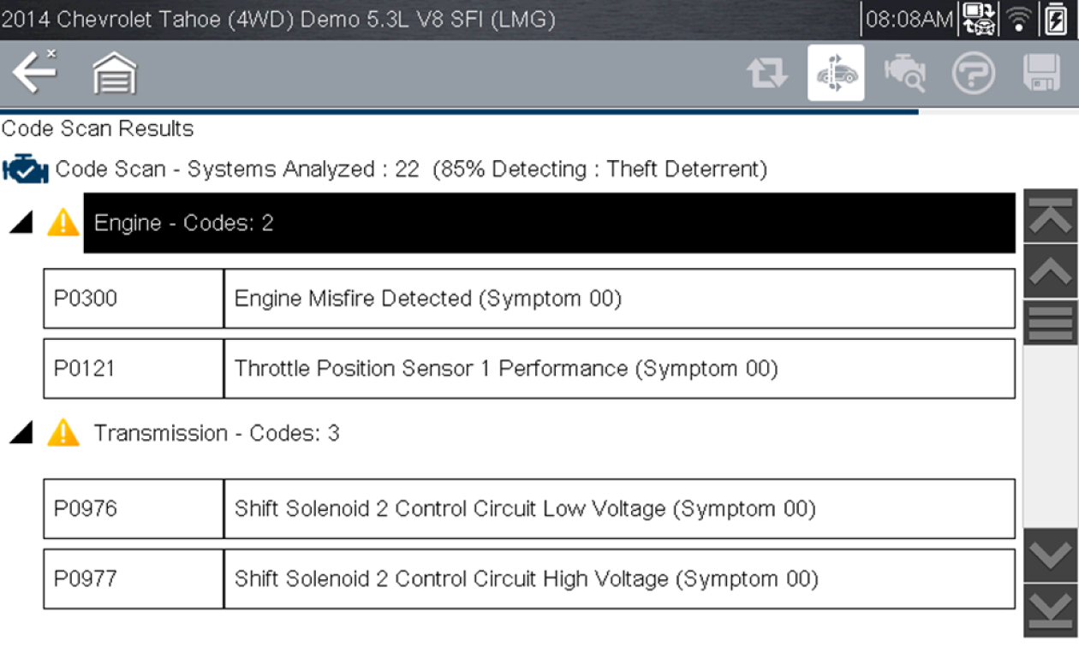This screenshot has height=647, width=1079.
Task: Open the engine diagnostic search icon
Action: point(905,74)
